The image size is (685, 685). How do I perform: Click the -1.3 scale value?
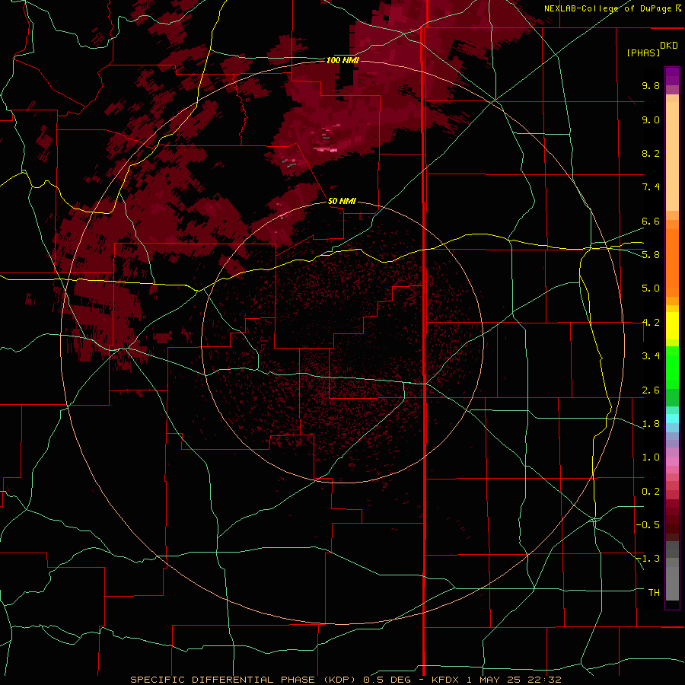pyautogui.click(x=648, y=559)
